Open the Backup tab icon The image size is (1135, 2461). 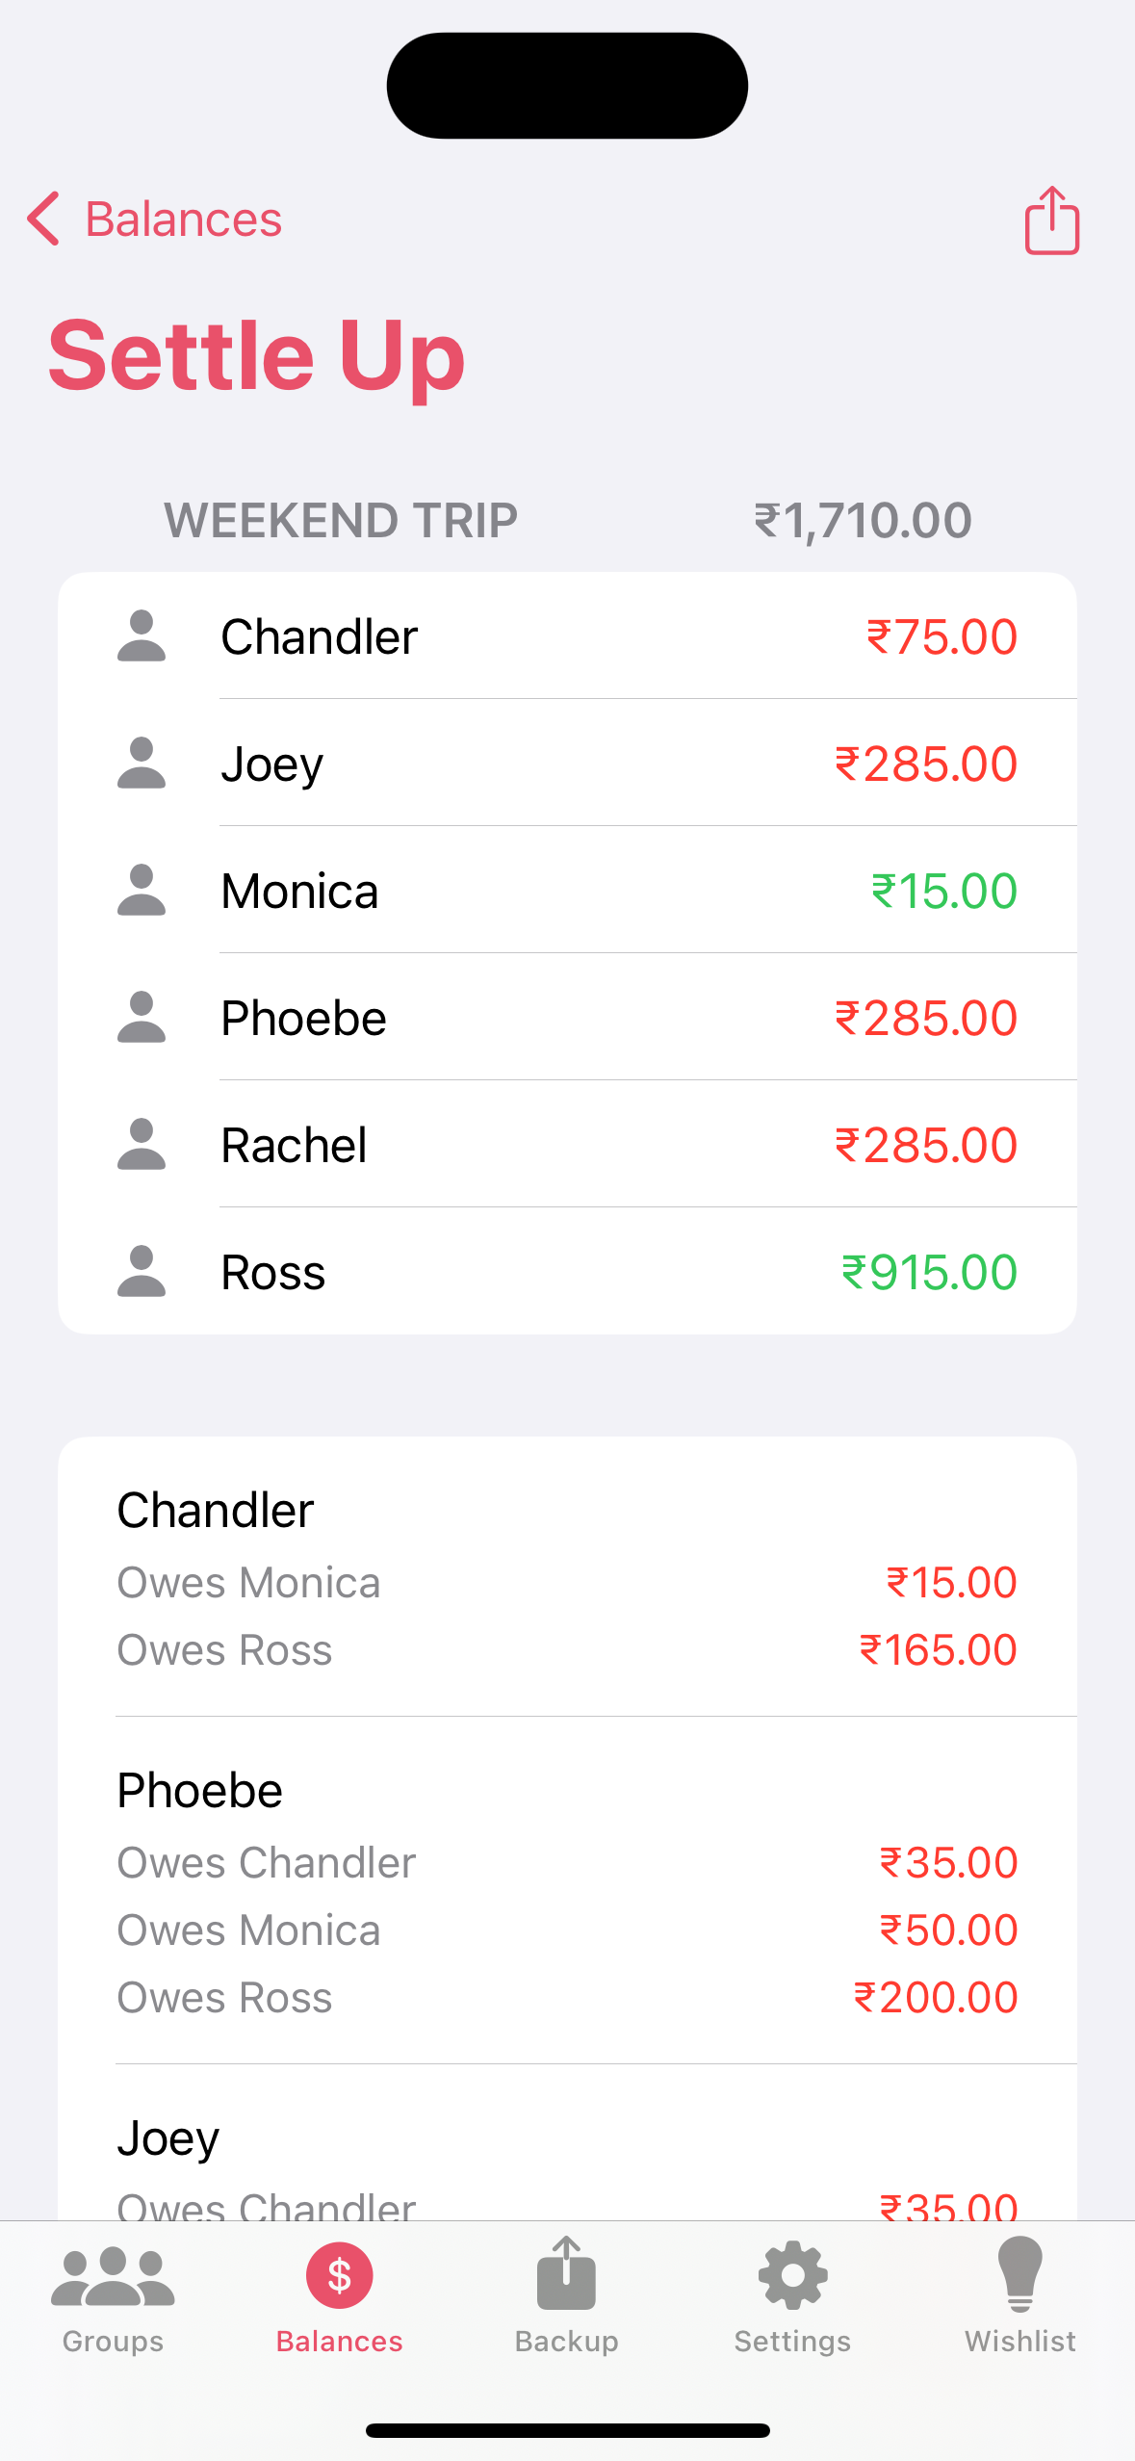coord(566,2276)
